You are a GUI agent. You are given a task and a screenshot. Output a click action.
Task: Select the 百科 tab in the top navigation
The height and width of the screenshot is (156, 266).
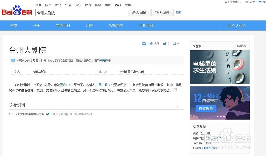pos(118,5)
